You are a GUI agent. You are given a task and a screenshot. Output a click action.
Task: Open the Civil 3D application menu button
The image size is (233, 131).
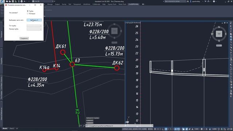(2, 2)
